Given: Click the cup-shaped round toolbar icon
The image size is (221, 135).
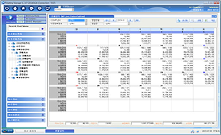Looking at the screenshot, I should (48, 8).
